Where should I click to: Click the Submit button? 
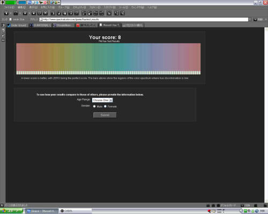click(x=105, y=115)
